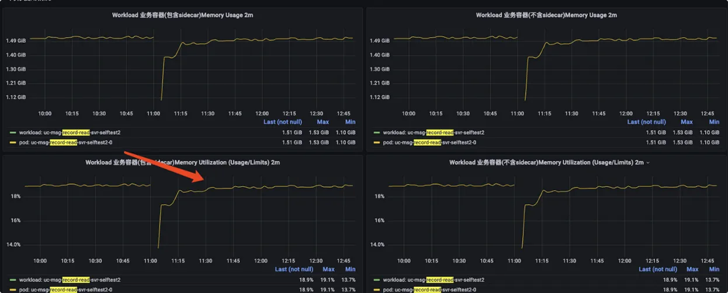
Task: Open the top-right no-sidecar Memory Usage panel title menu
Action: (546, 15)
